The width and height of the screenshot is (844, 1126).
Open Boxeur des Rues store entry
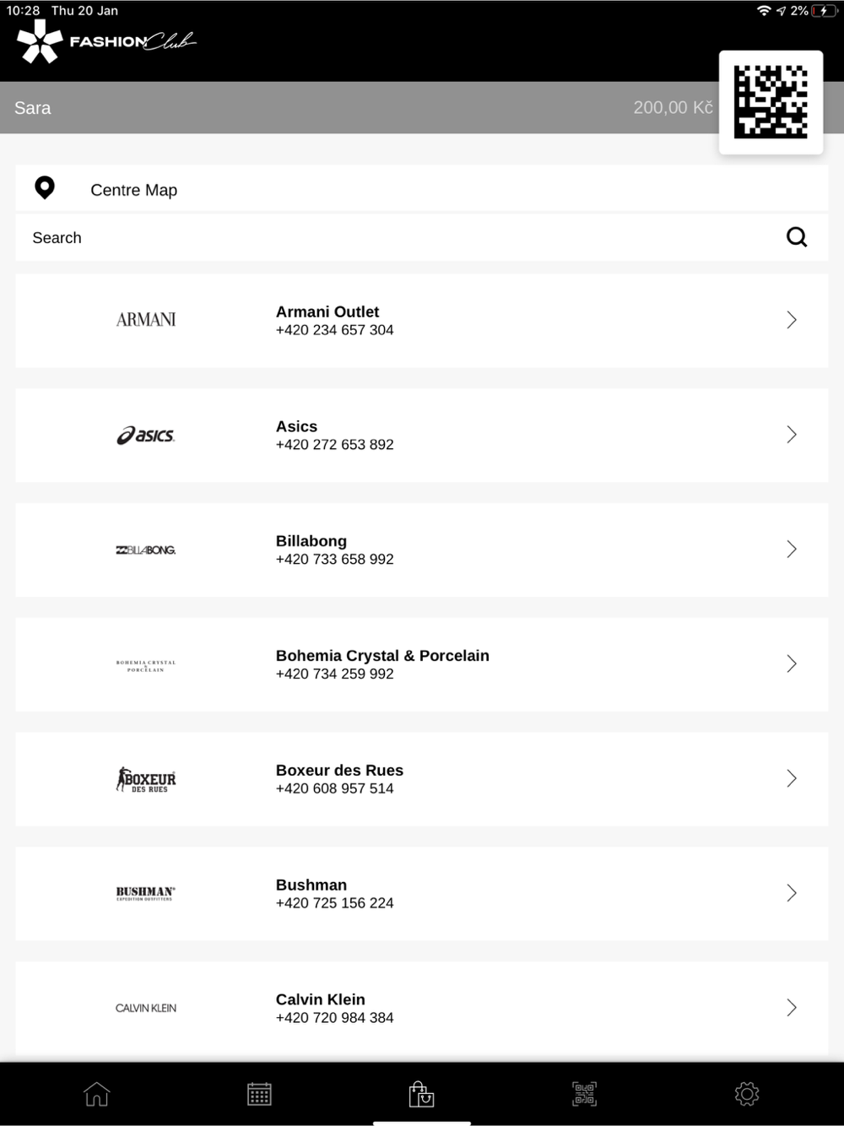click(x=339, y=778)
